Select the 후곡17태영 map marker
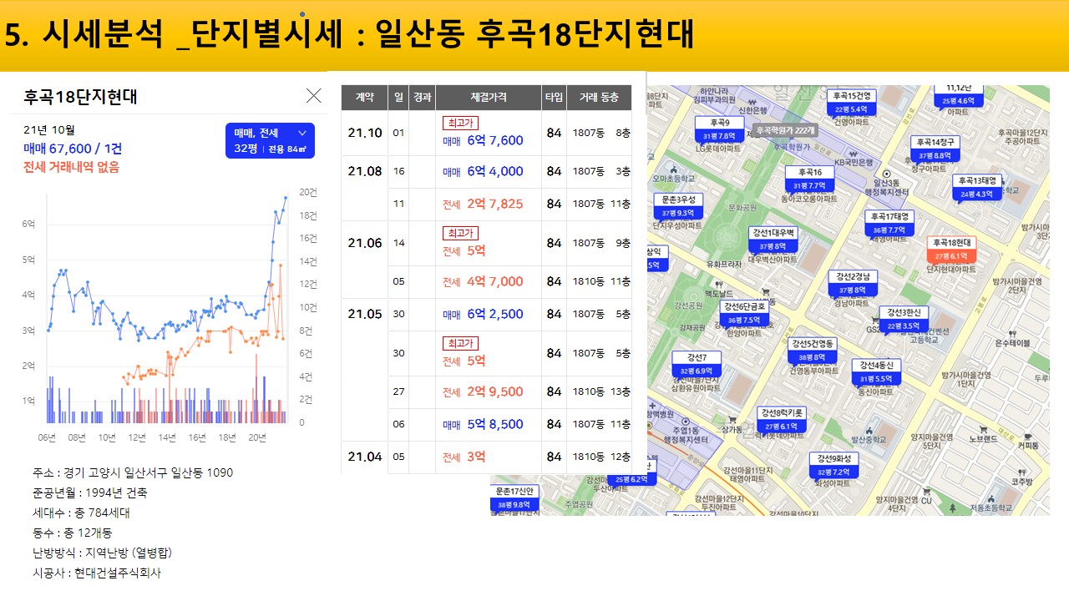 click(889, 223)
